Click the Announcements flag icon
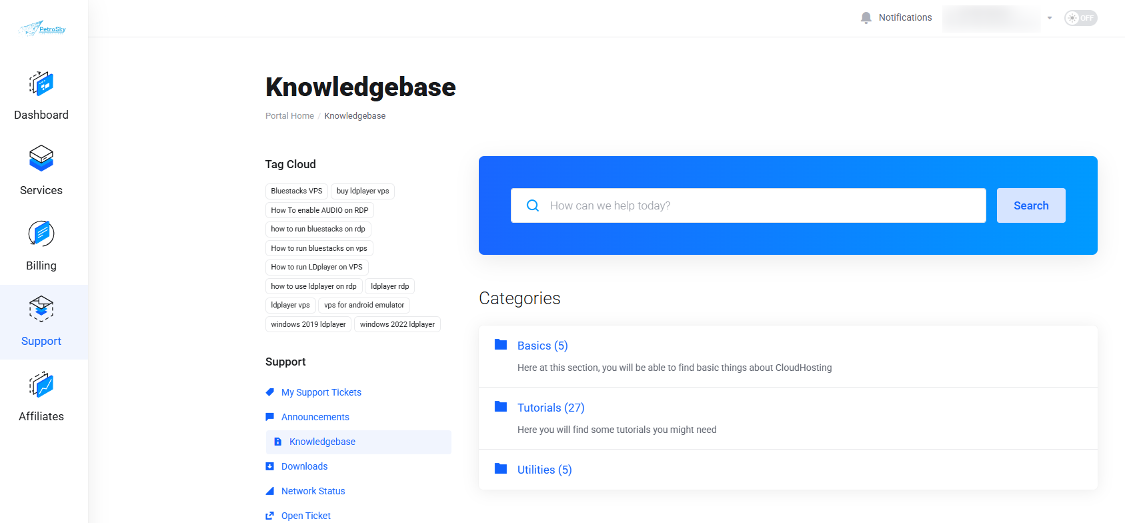1125x523 pixels. (x=270, y=417)
